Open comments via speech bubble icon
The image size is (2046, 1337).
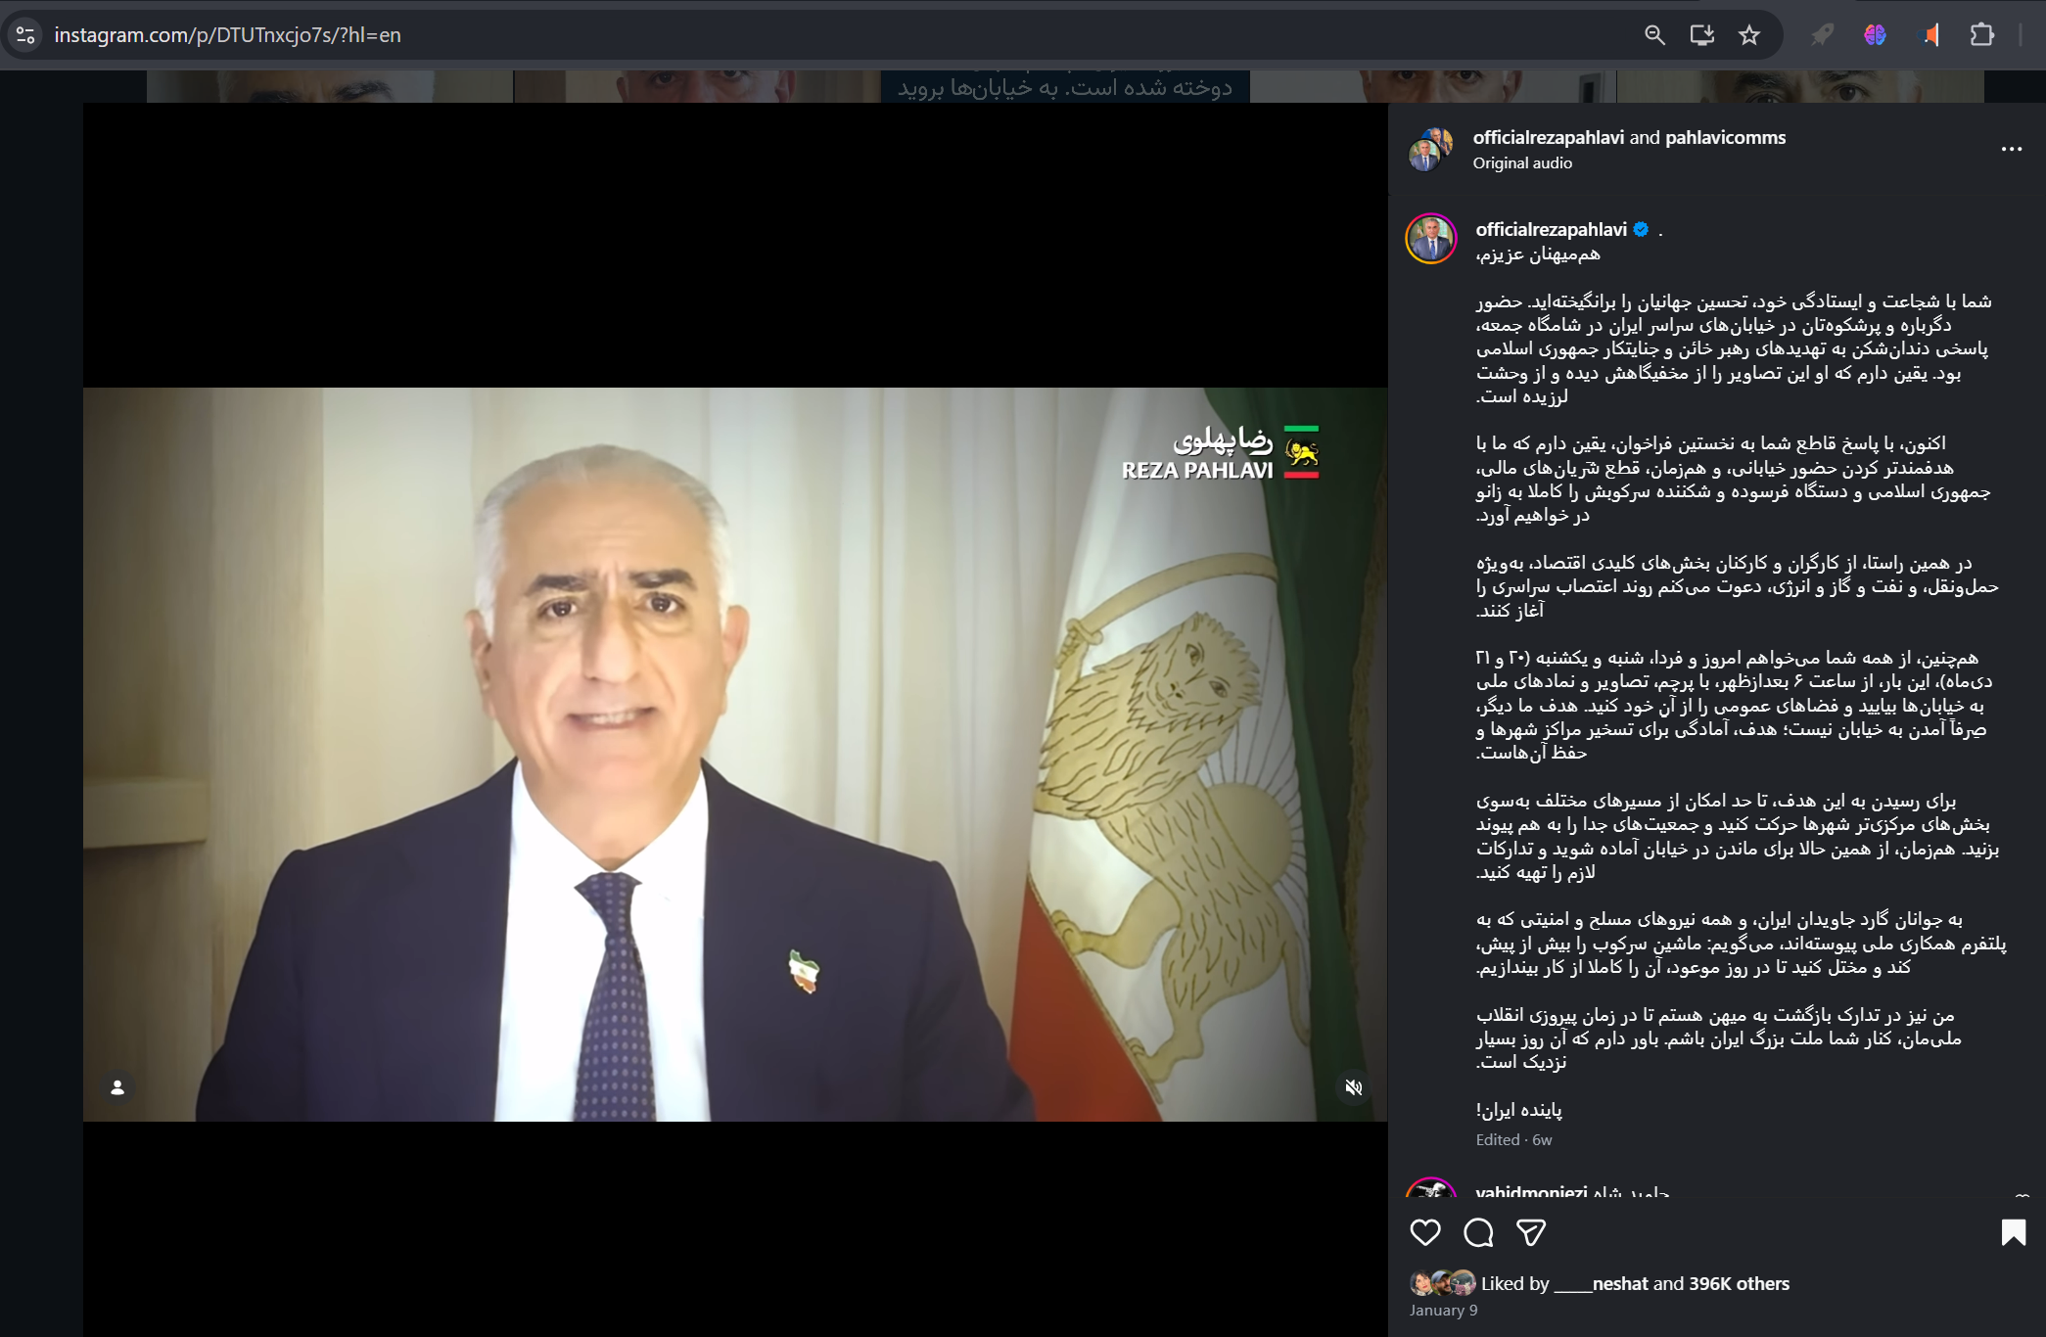(1478, 1232)
